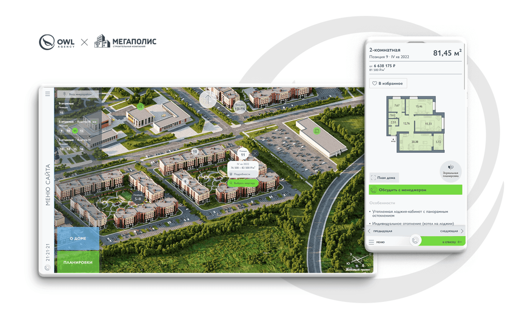
Task: Select the building 9 marker on the map
Action: click(185, 182)
